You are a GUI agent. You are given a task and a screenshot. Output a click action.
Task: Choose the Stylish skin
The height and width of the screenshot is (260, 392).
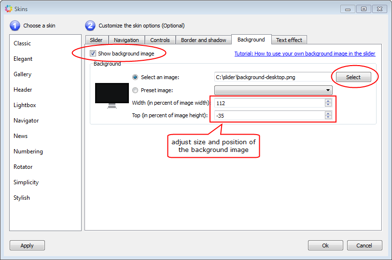22,198
